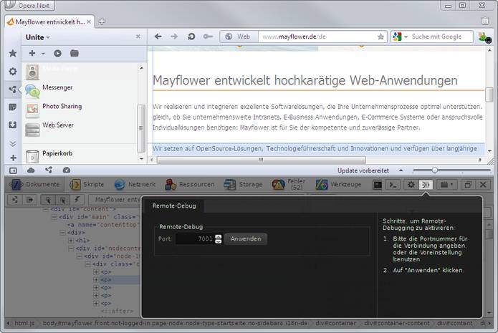Close the Mayflower entwickelt tab
This screenshot has width=498, height=333.
pos(89,22)
